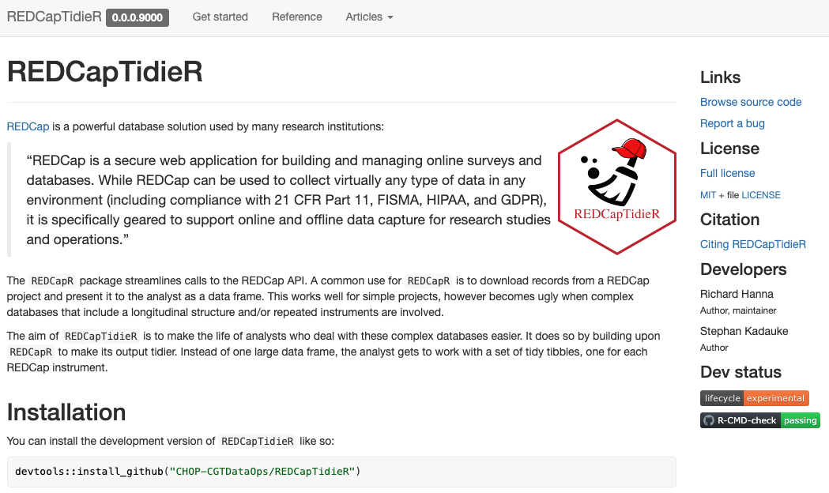Open Browse source code link

(751, 102)
